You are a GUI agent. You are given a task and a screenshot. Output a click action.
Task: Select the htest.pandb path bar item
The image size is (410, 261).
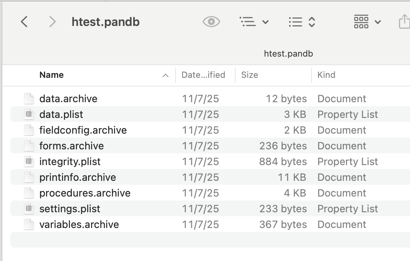288,54
